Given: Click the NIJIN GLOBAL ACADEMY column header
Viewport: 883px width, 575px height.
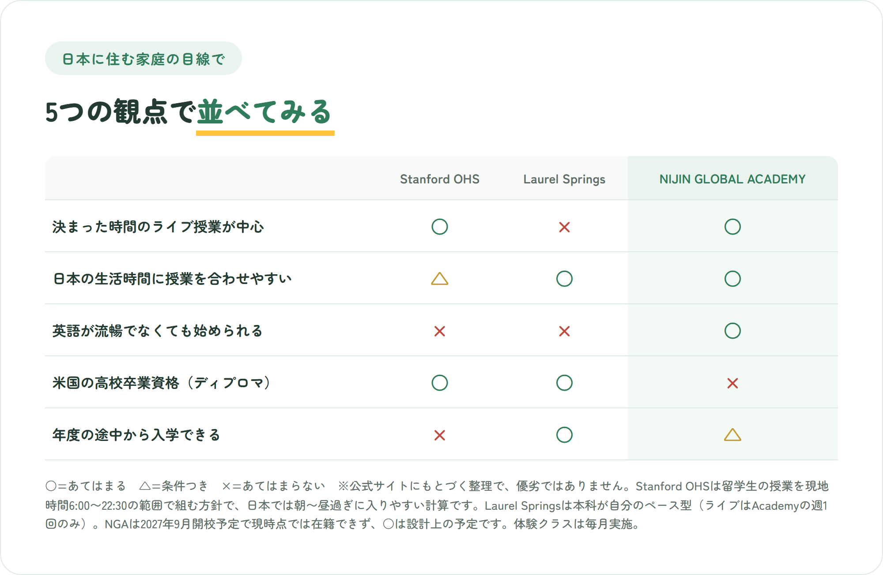Looking at the screenshot, I should (x=732, y=179).
